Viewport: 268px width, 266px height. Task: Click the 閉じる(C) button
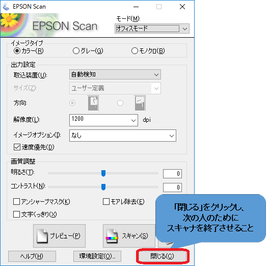[x=162, y=256]
